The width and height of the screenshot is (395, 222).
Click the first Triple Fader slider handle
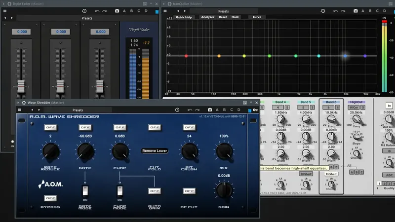click(x=21, y=86)
